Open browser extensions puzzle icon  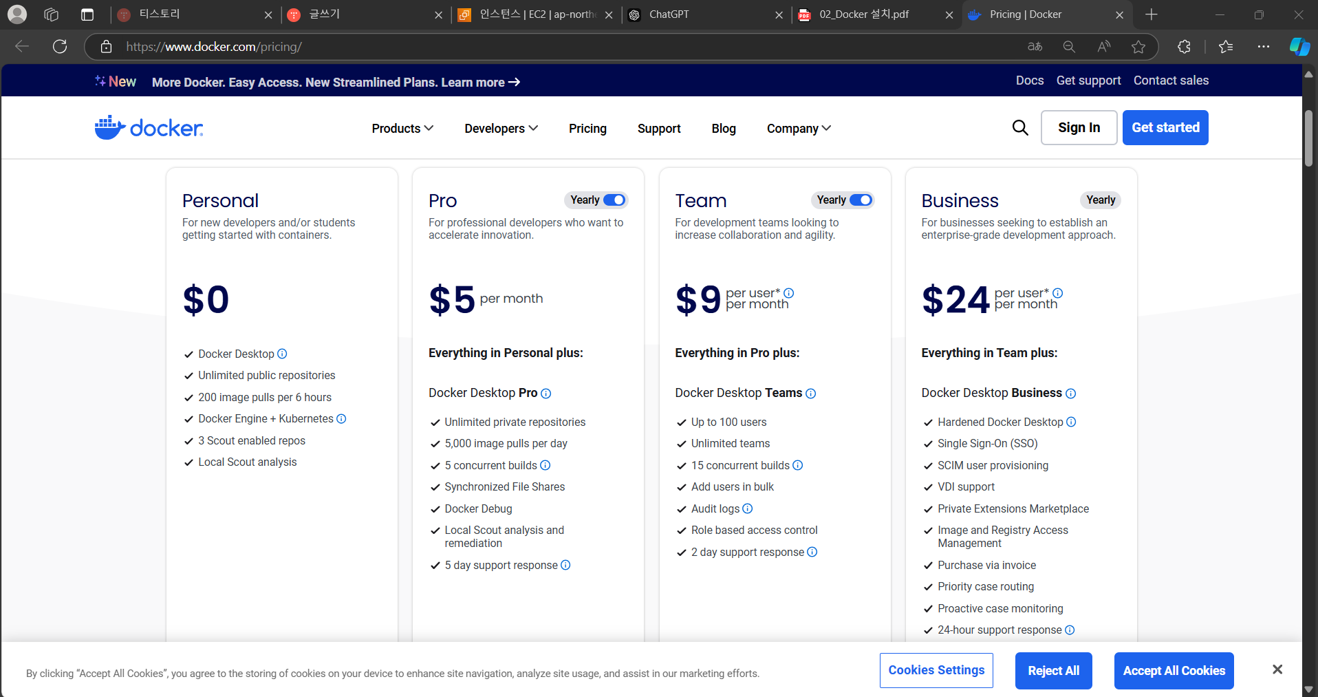[x=1184, y=46]
